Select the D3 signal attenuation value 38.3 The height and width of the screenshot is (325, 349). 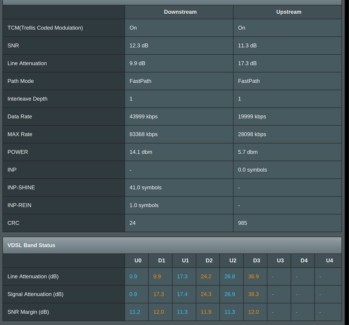tap(253, 294)
